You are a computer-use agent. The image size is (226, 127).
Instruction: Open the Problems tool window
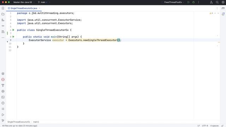click(3, 103)
